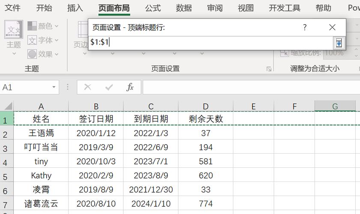
Task: Click cell containing 剩余天数
Action: pyautogui.click(x=206, y=119)
